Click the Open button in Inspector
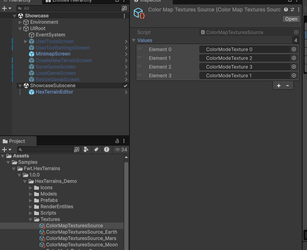307x250 pixels. pyautogui.click(x=291, y=19)
